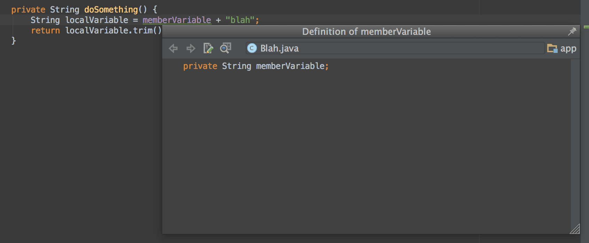Follow the underlined memberVariable link in editor
589x243 pixels.
click(x=176, y=20)
